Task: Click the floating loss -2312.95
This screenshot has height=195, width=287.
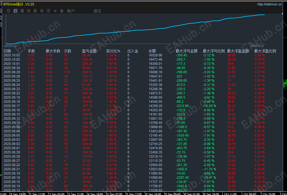Action: [182, 106]
